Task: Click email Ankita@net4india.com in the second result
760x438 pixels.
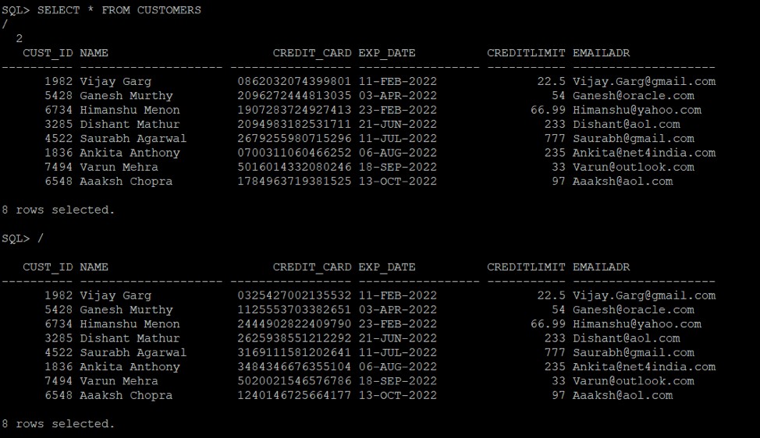Action: tap(644, 366)
